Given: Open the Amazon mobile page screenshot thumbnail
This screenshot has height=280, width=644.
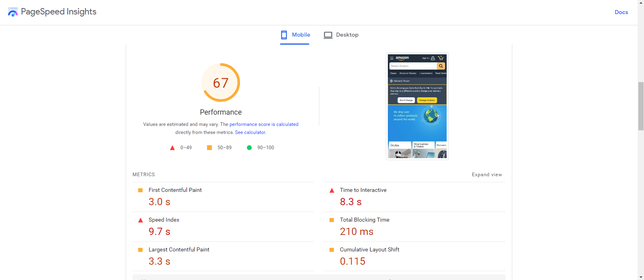Looking at the screenshot, I should (417, 106).
